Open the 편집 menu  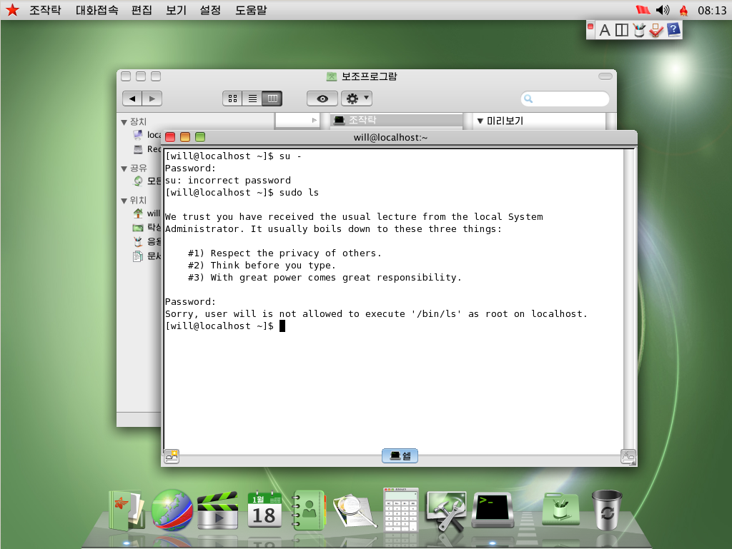[141, 10]
